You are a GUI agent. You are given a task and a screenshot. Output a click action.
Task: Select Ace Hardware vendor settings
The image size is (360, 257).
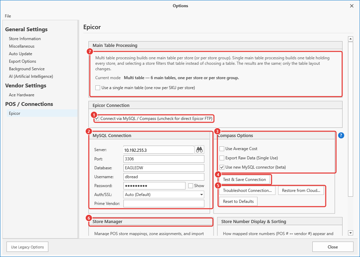coord(22,95)
